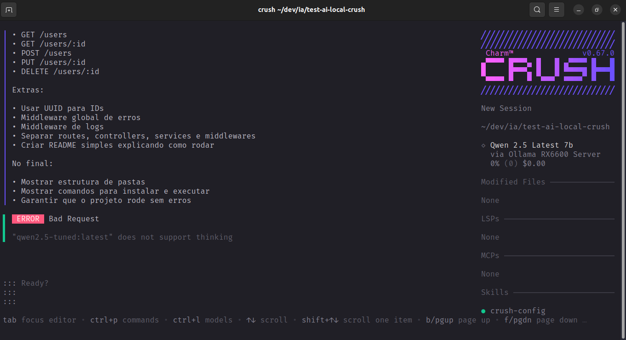
Task: Click the No final: heading
Action: 33,164
